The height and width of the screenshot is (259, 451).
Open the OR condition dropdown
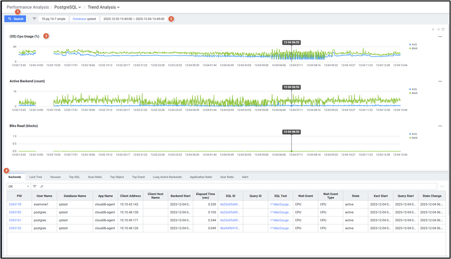tap(19, 186)
